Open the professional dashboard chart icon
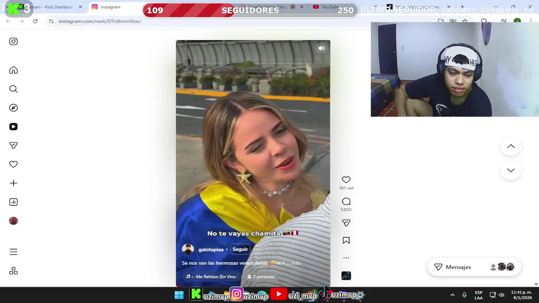Image resolution: width=539 pixels, height=303 pixels. tap(13, 202)
